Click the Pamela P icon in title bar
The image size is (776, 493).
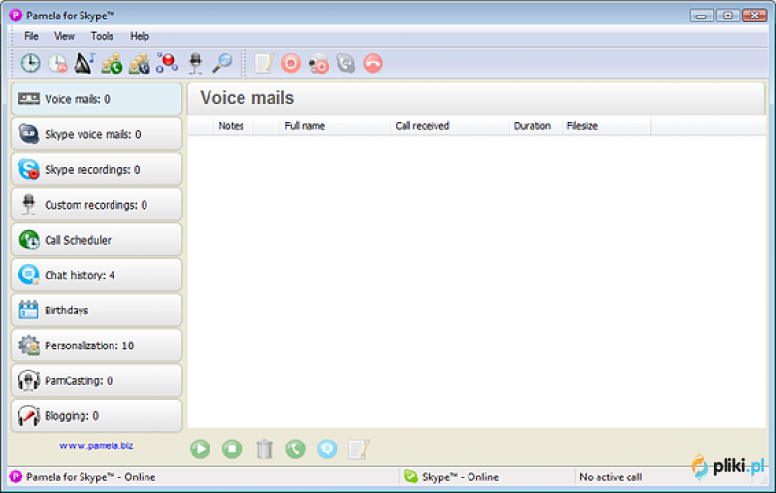click(16, 16)
